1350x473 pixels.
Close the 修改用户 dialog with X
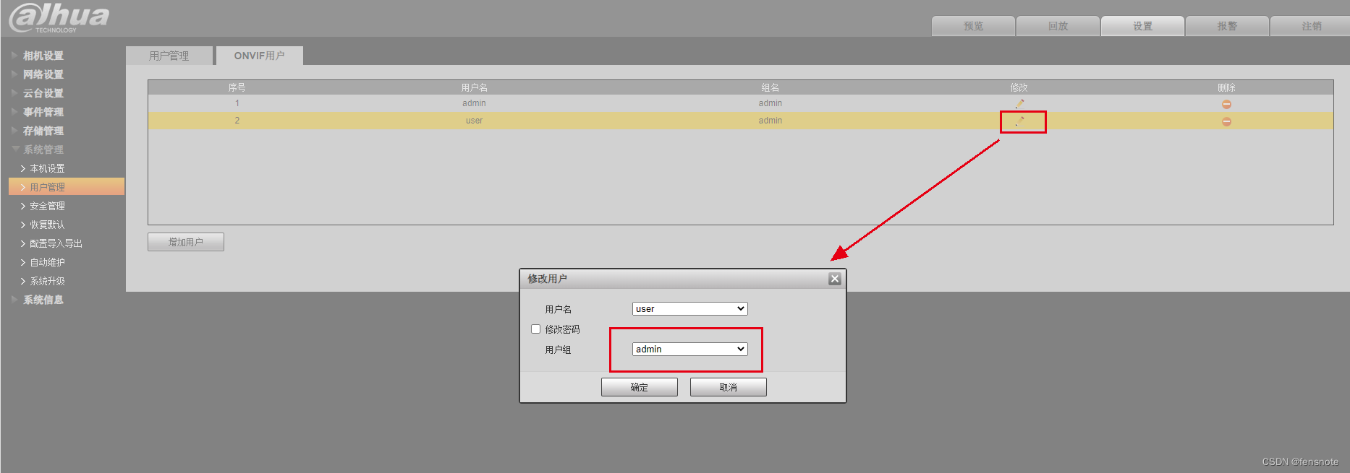(835, 279)
